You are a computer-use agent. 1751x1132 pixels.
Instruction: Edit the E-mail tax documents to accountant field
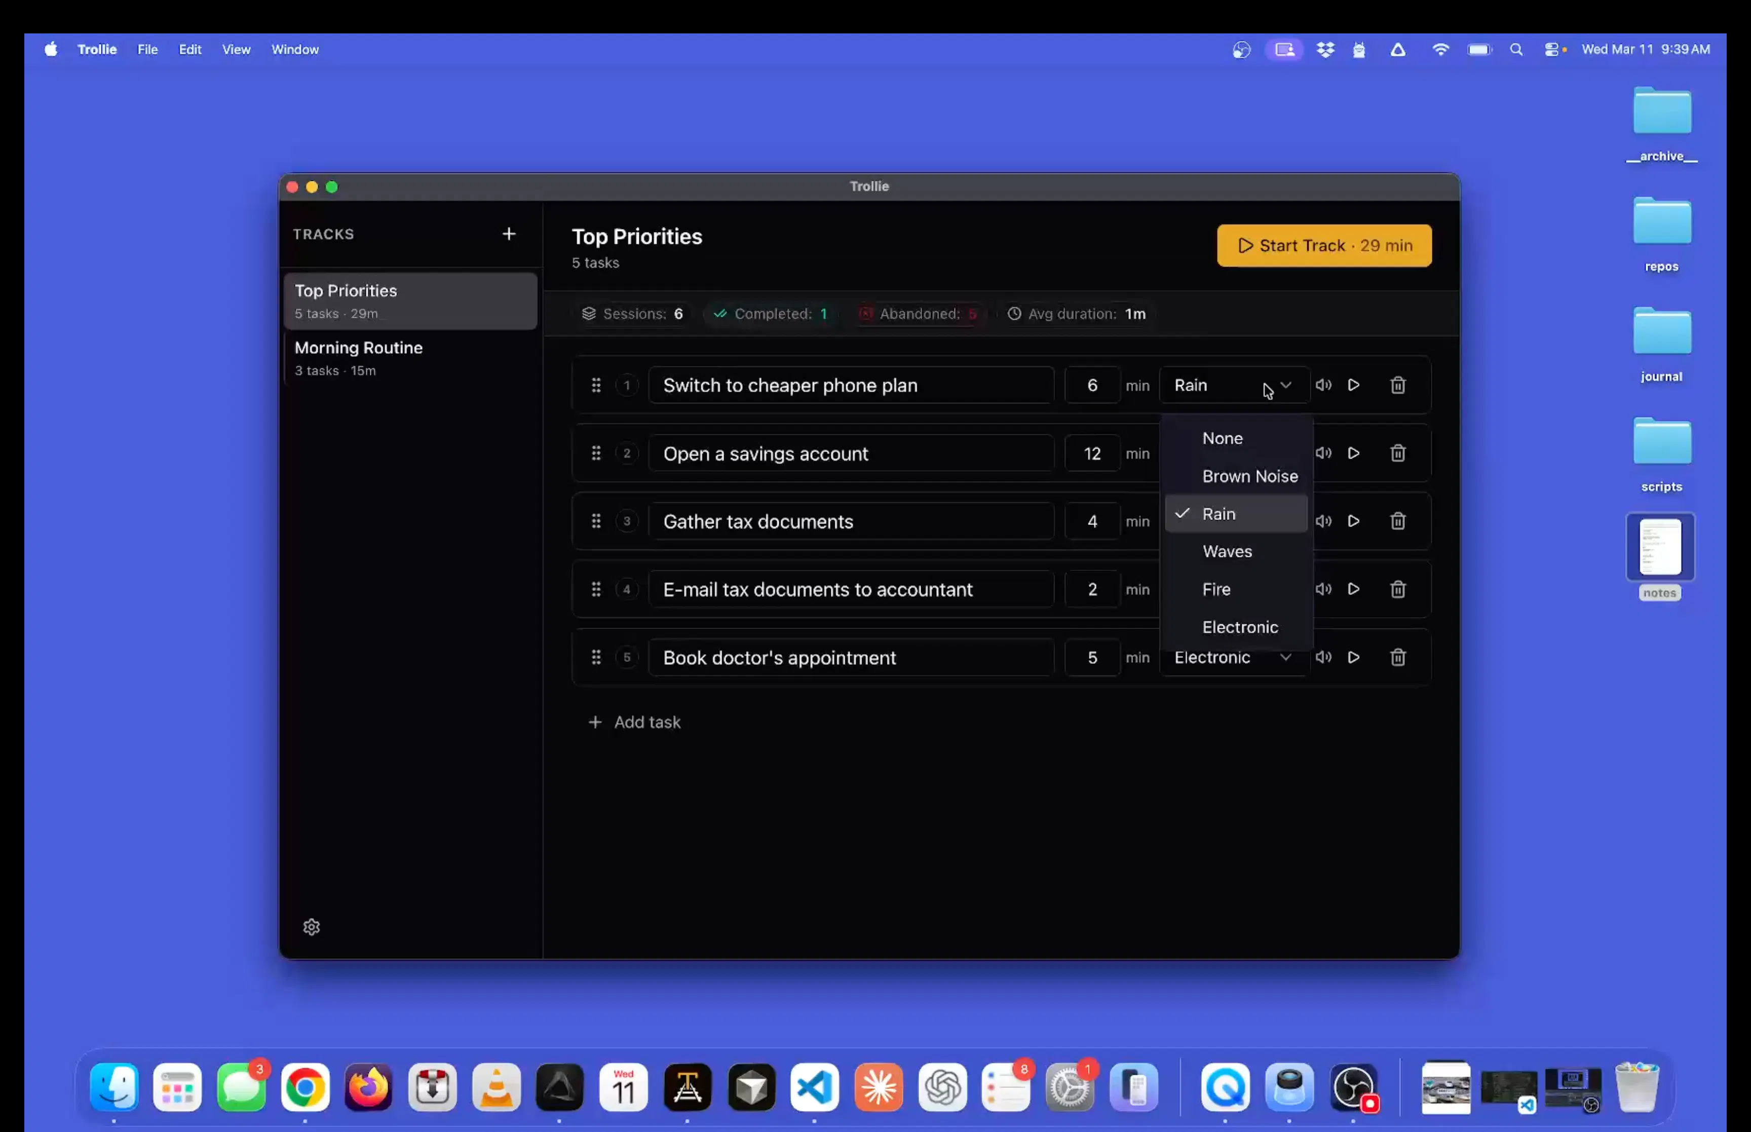(x=851, y=589)
